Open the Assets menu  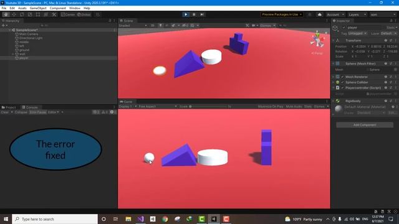point(22,8)
